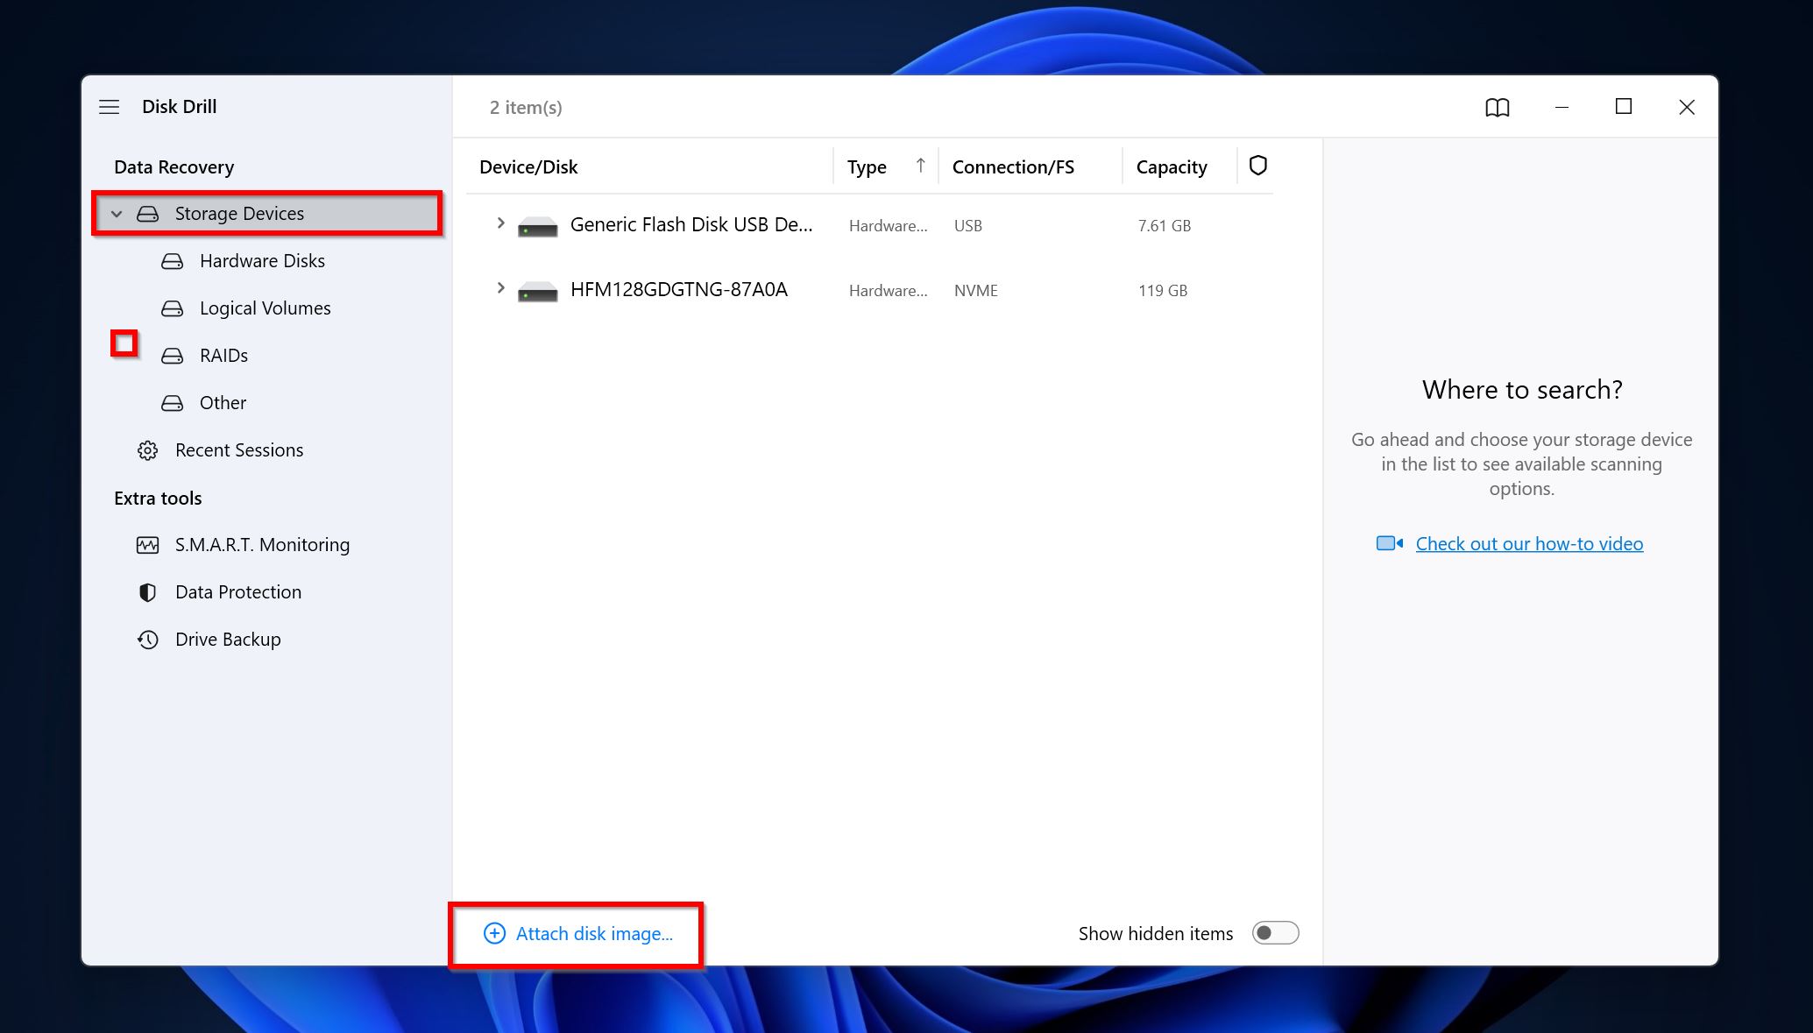
Task: Click the Recent Sessions menu item
Action: click(x=237, y=449)
